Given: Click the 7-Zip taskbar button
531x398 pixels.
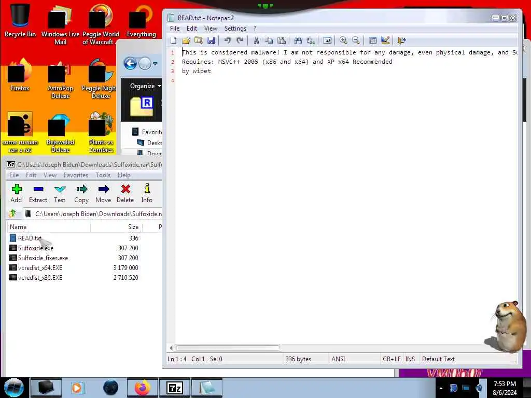Looking at the screenshot, I should tap(175, 388).
